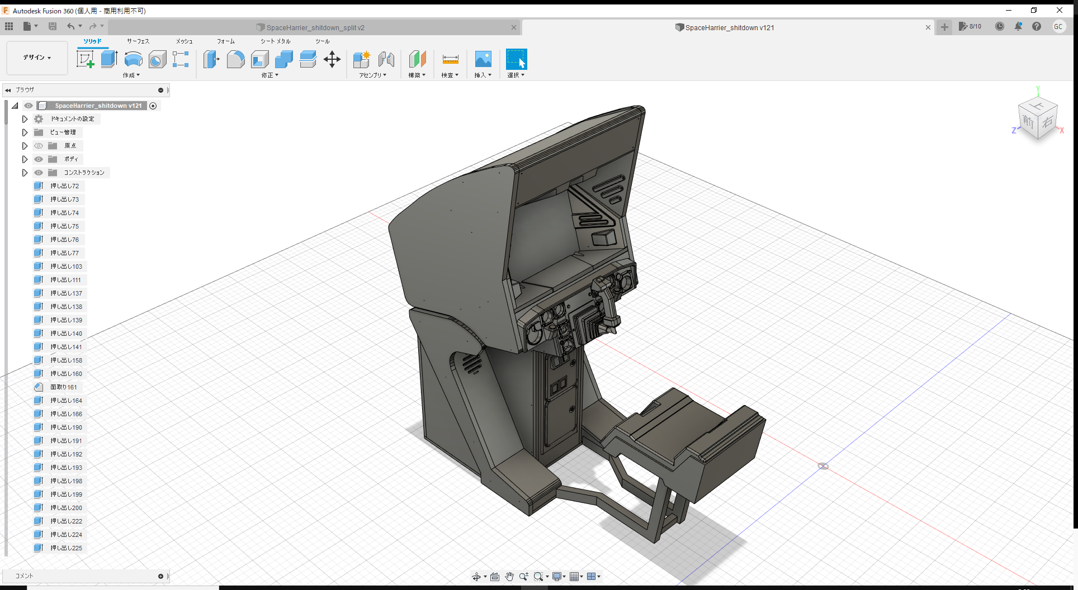Click the canvas insert icon in 挿入 group
This screenshot has height=590, width=1078.
click(483, 59)
